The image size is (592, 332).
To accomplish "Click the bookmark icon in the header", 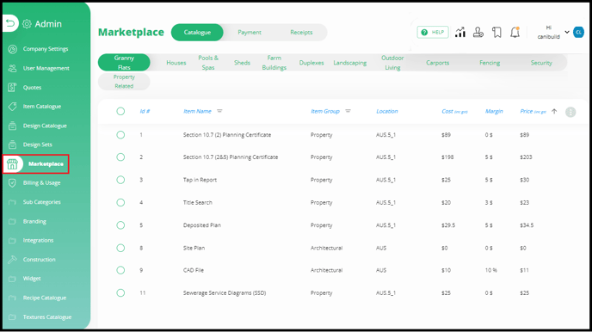I will (x=496, y=33).
